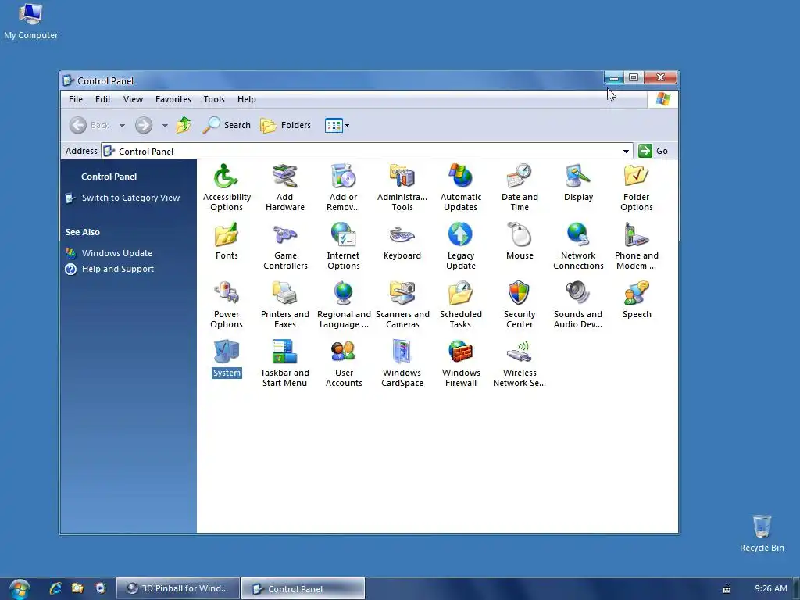Select the System icon

227,358
